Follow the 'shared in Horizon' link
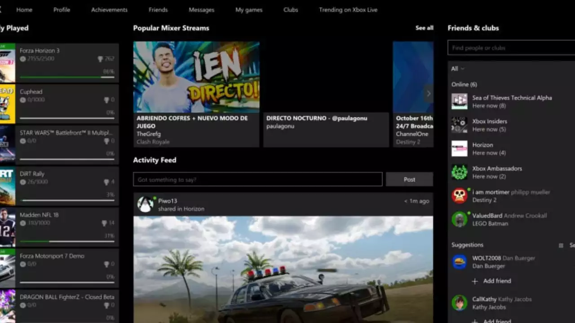 coord(181,209)
